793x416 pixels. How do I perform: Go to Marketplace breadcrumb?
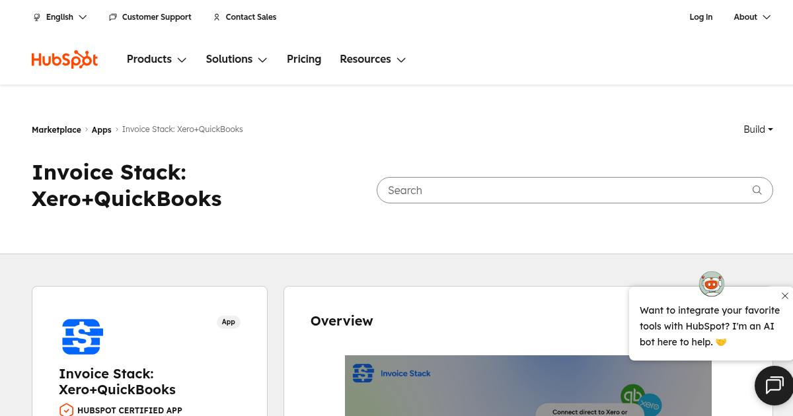tap(56, 130)
